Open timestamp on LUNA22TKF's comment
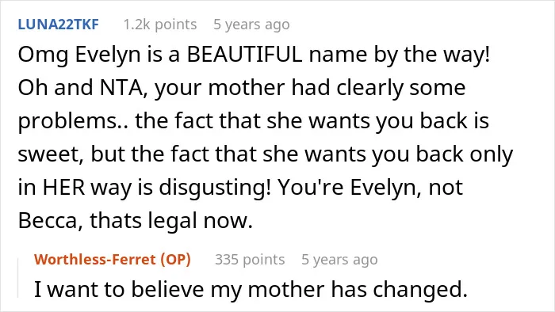The height and width of the screenshot is (312, 555). click(x=251, y=25)
